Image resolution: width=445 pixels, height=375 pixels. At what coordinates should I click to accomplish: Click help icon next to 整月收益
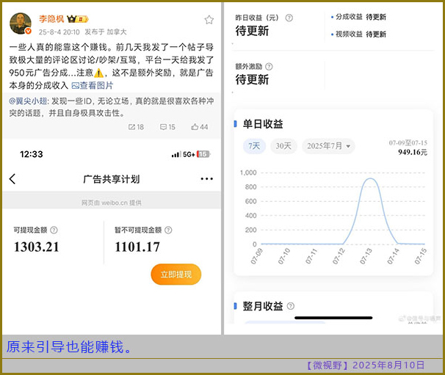tap(291, 306)
